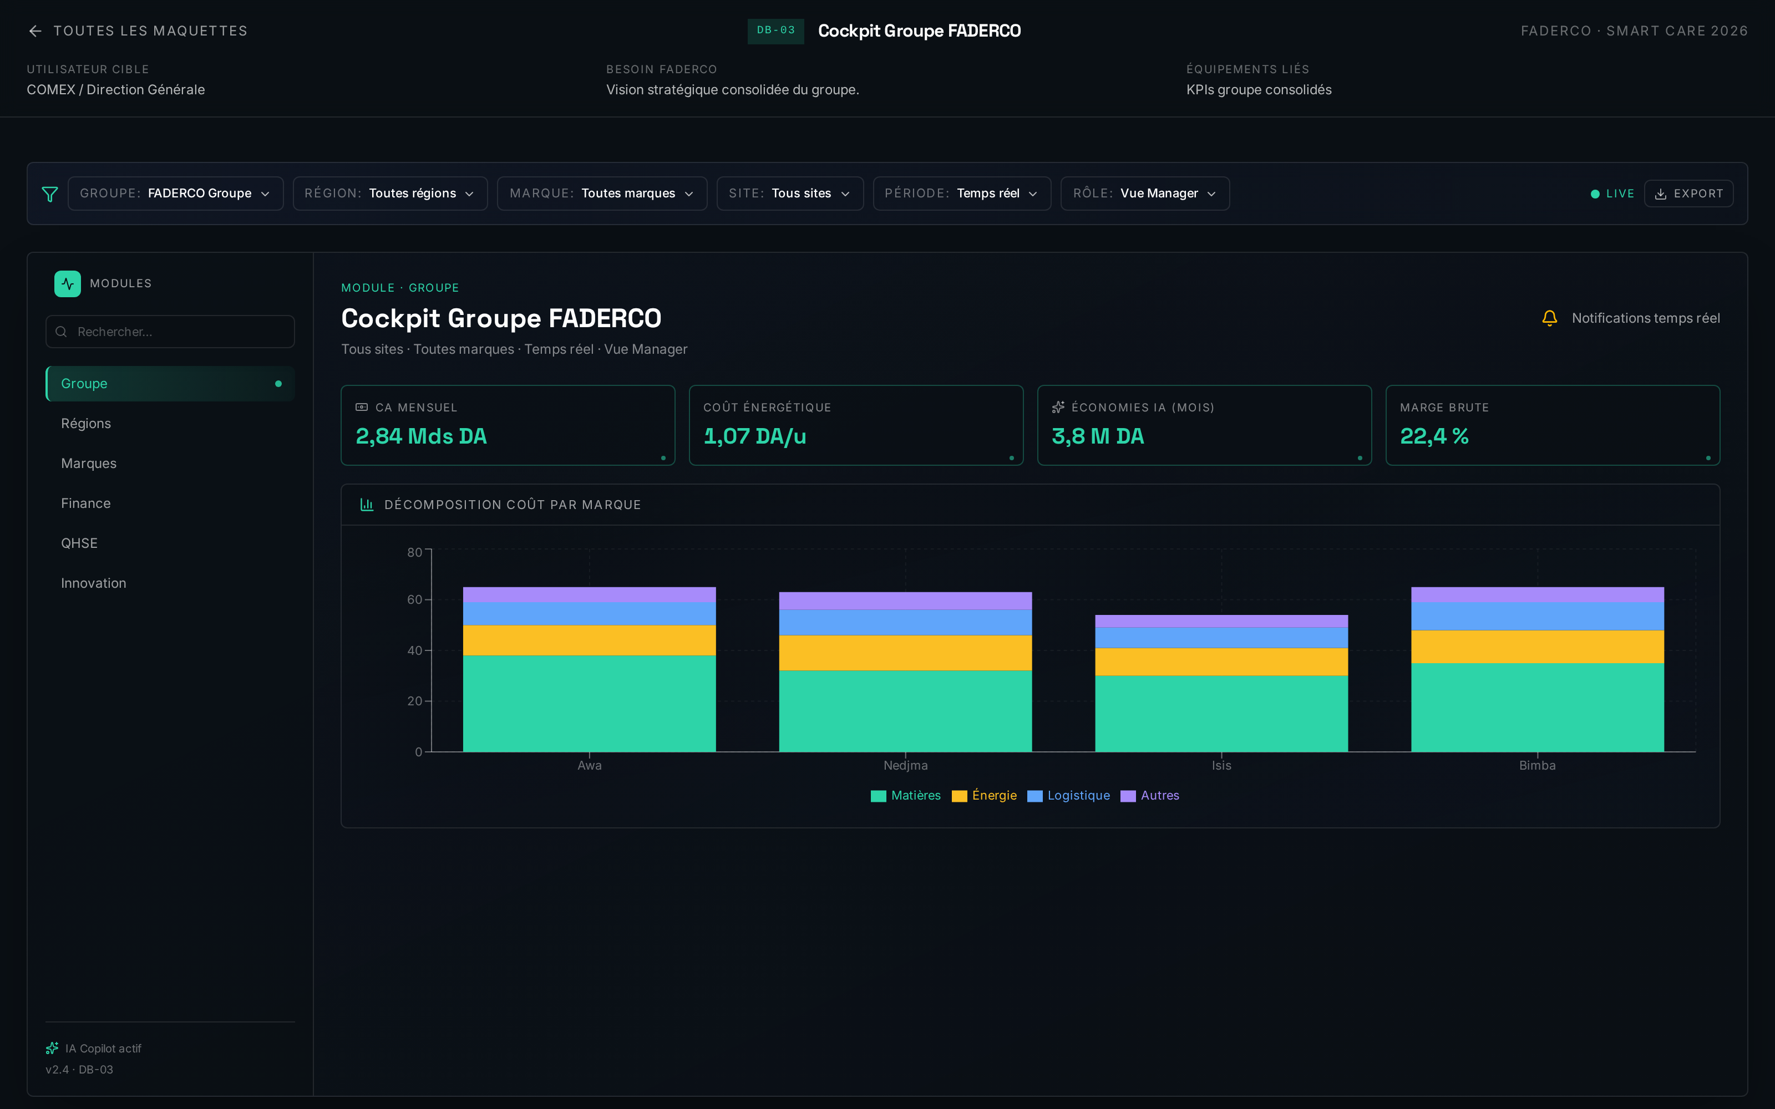Click the Modules pulse icon
This screenshot has width=1775, height=1109.
pos(68,284)
